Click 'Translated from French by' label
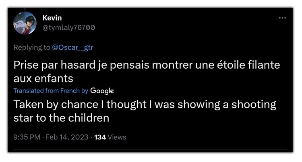Screen dimensions: 302x162 51,91
